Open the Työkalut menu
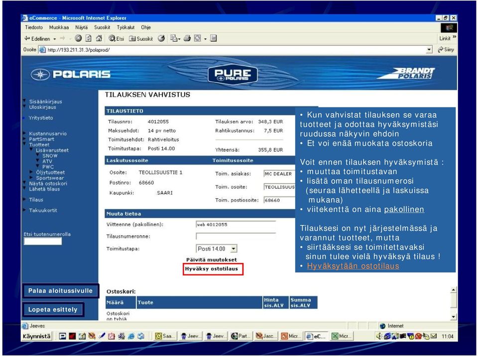The height and width of the screenshot is (356, 478). click(125, 27)
